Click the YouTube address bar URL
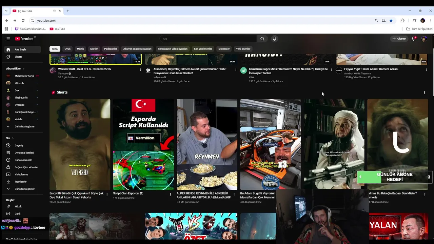The width and height of the screenshot is (434, 244). pos(46,21)
